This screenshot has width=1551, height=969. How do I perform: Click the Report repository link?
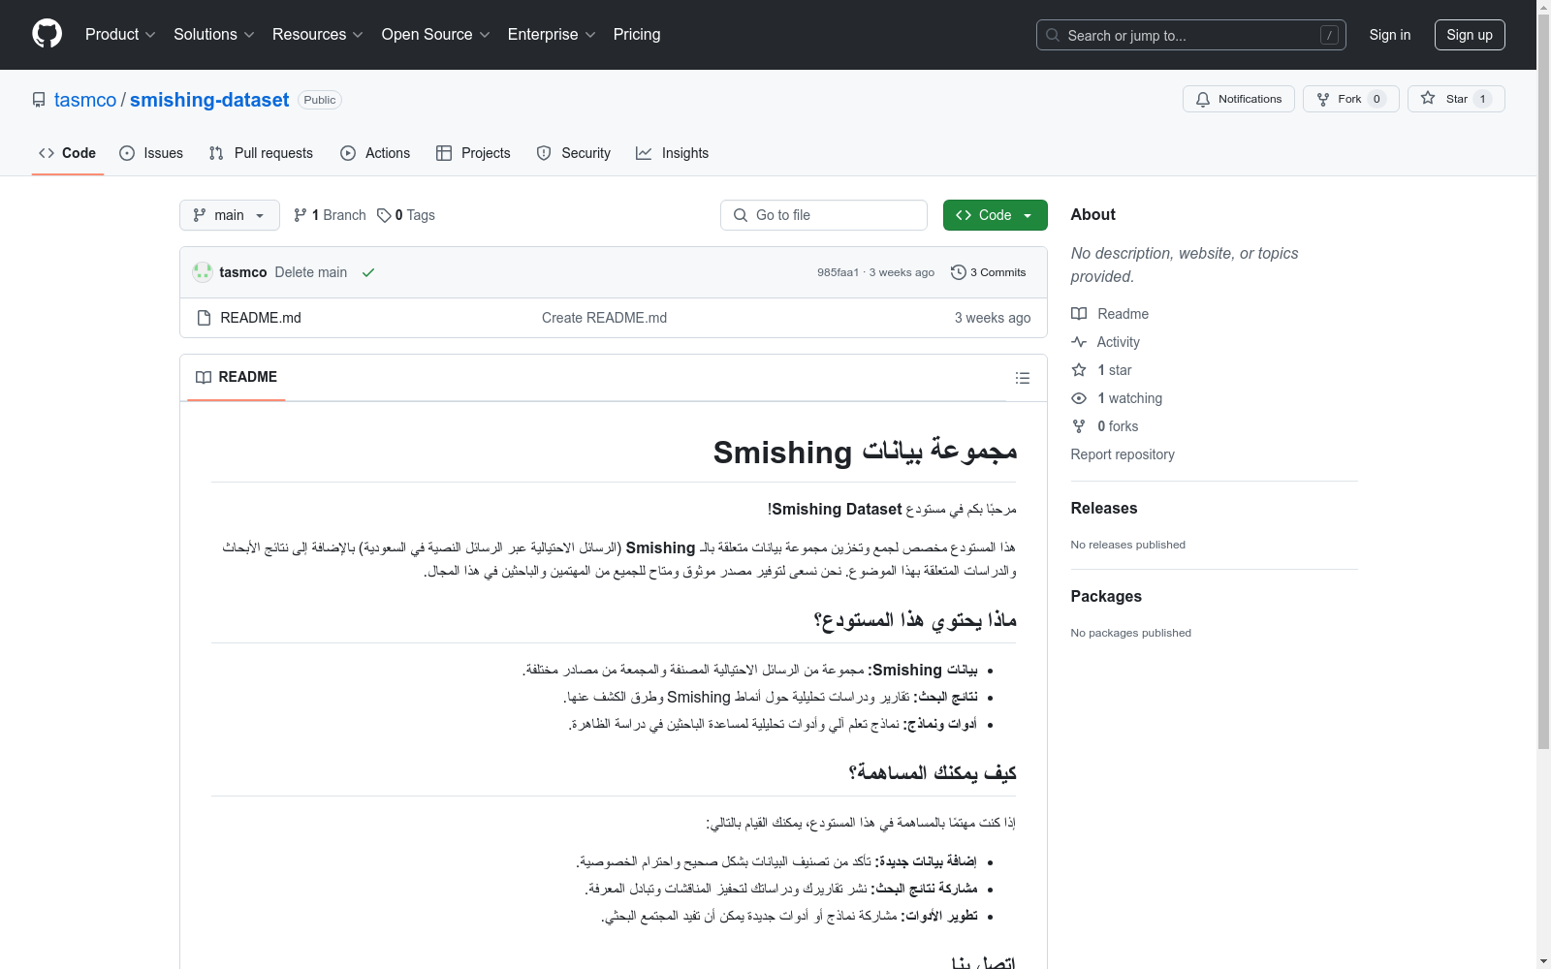pos(1123,454)
